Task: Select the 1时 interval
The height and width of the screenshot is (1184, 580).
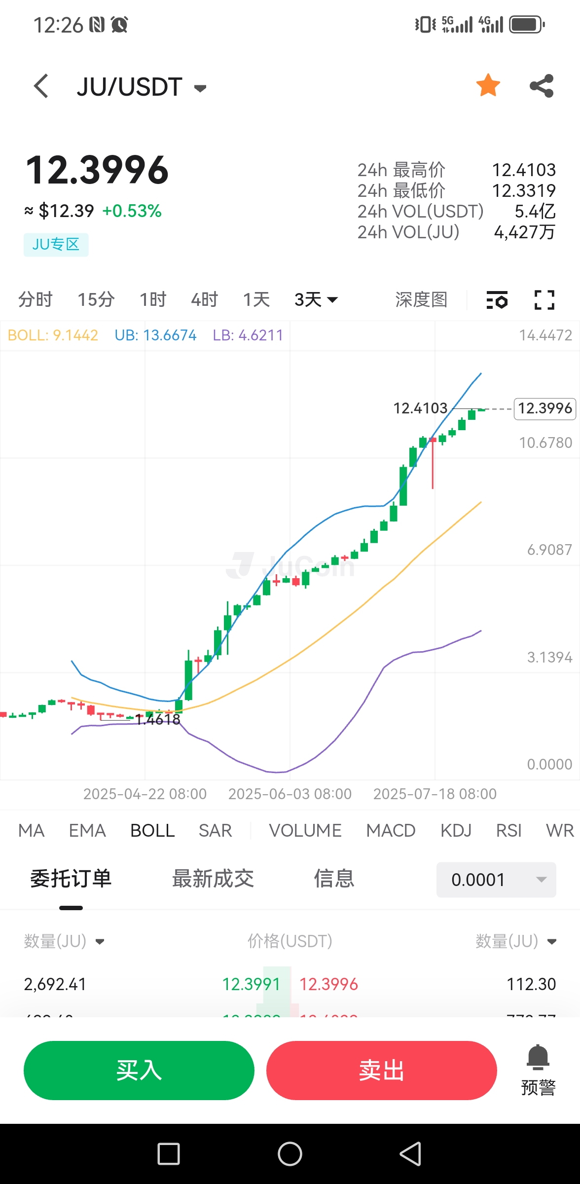Action: 153,299
